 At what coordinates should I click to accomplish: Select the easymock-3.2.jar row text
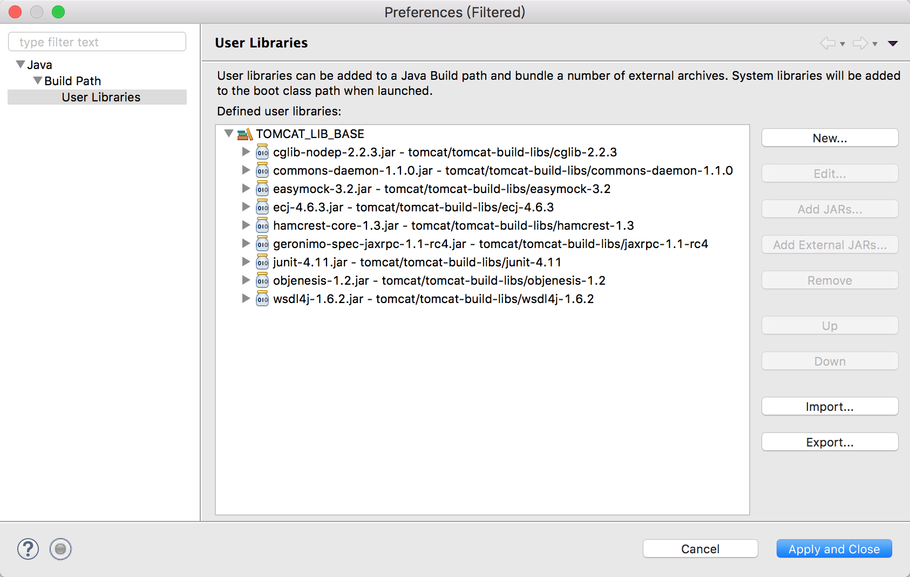coord(442,189)
